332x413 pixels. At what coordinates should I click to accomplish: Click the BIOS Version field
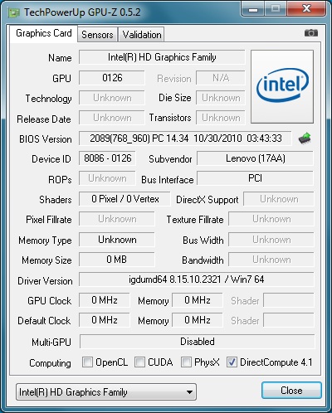point(185,138)
